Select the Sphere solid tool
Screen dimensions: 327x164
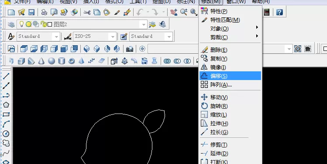click(x=52, y=61)
